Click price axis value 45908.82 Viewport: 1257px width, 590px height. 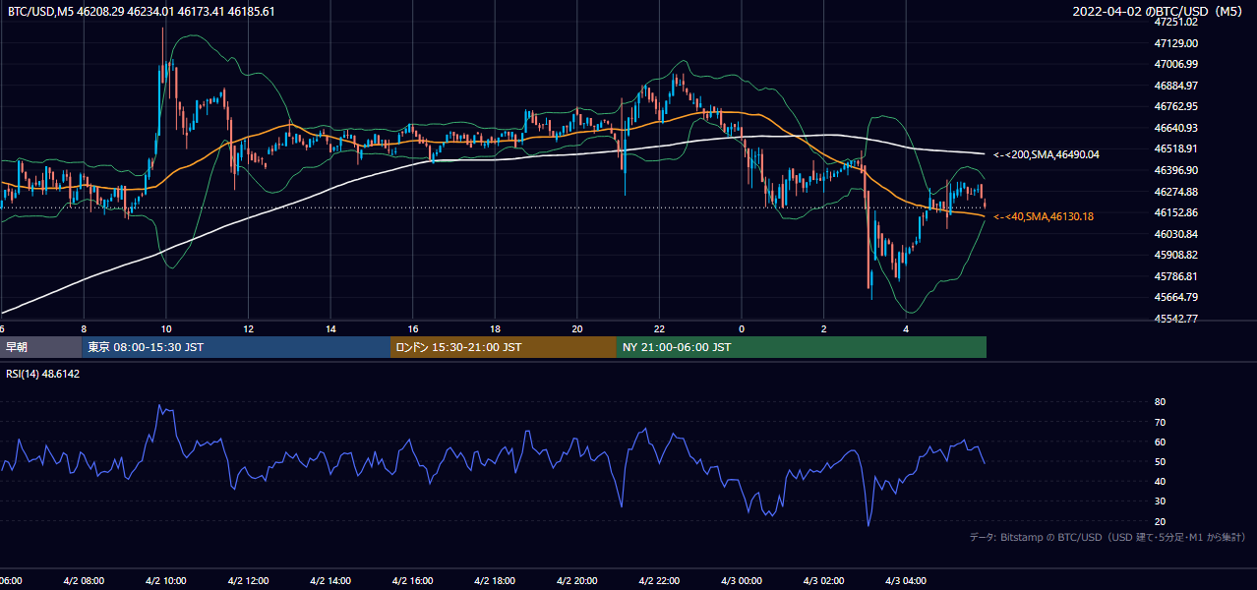coord(1175,255)
